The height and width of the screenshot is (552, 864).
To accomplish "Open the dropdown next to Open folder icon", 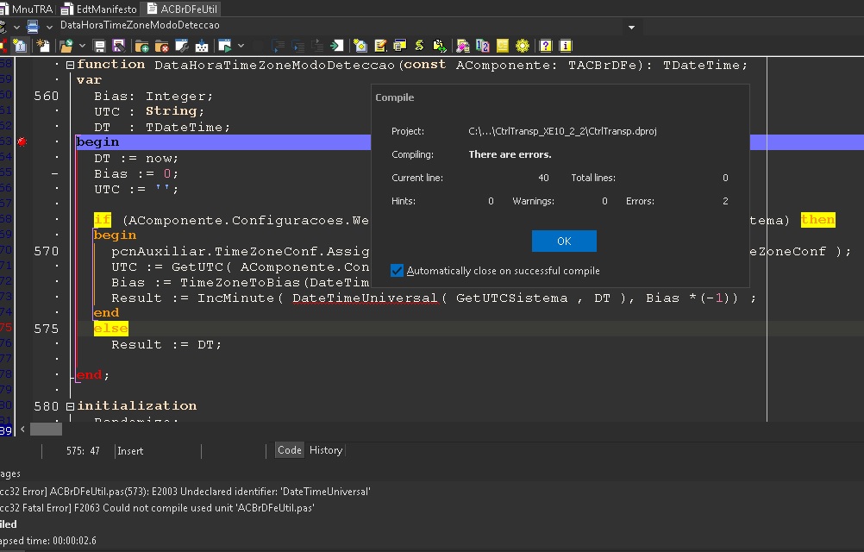I will (82, 46).
